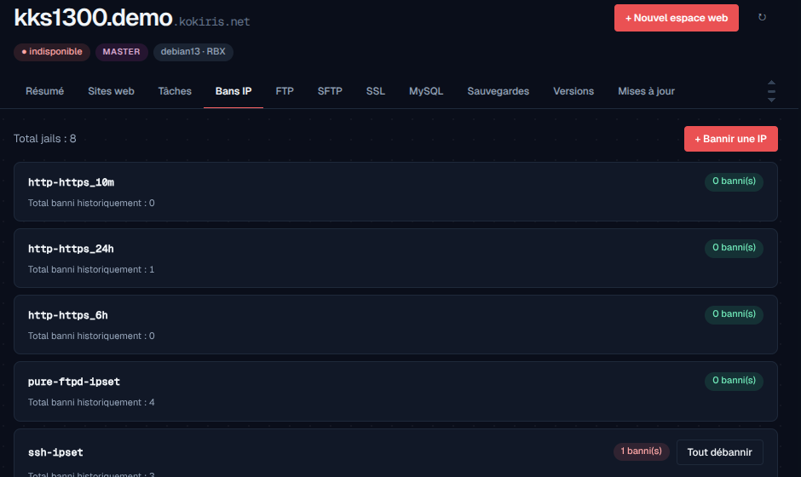Switch to the Mises à jour tab
The height and width of the screenshot is (477, 801).
coord(646,91)
